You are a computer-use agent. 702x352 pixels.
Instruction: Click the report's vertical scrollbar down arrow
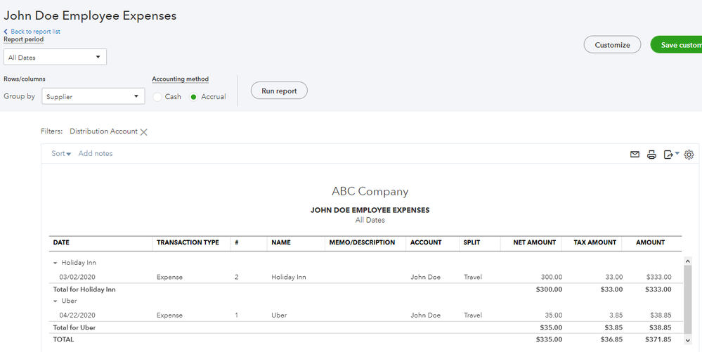(x=687, y=340)
